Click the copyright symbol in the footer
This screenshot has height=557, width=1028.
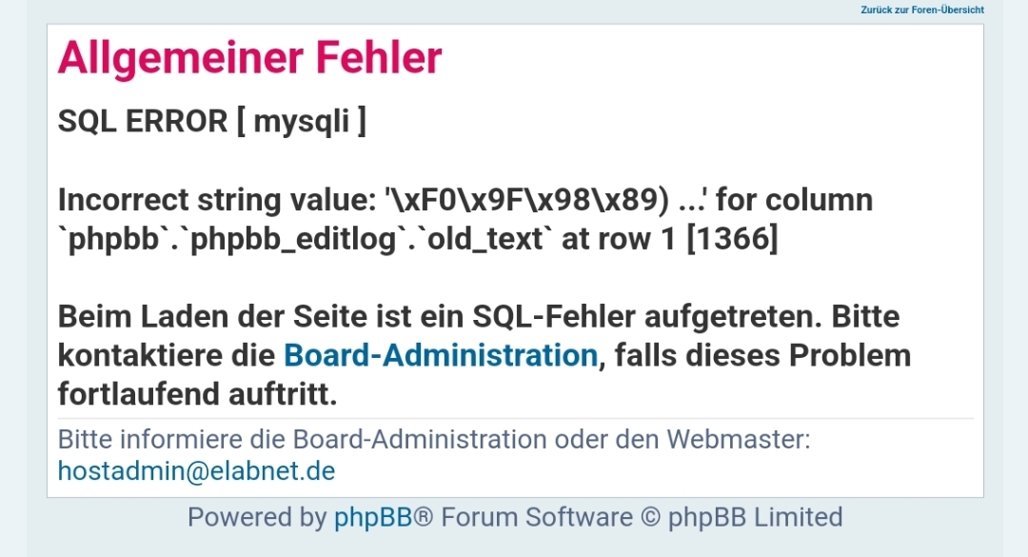[650, 518]
